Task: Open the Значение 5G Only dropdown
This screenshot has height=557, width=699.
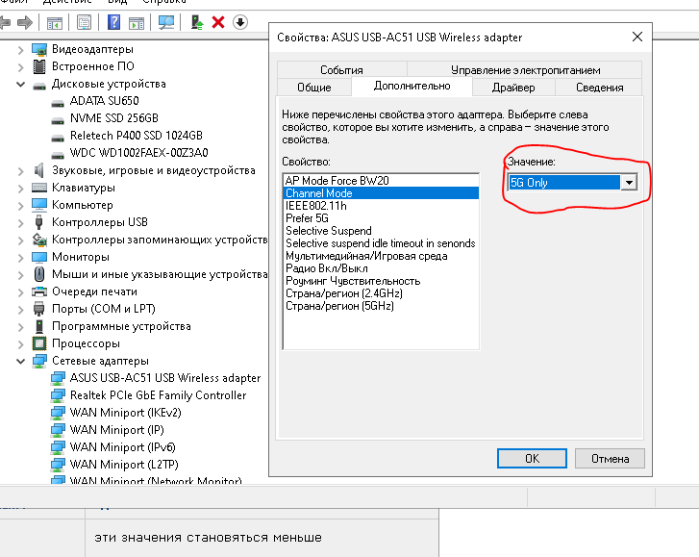Action: [629, 183]
